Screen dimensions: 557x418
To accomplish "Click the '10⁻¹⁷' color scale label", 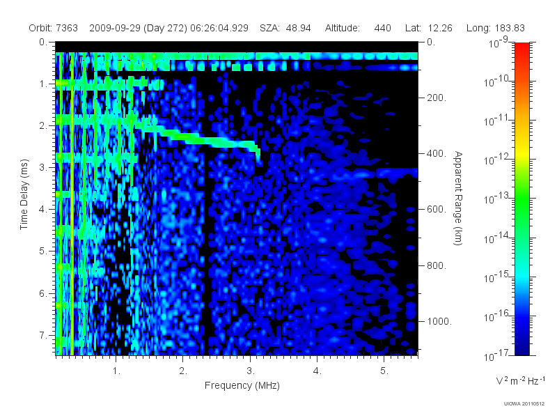I will [497, 355].
